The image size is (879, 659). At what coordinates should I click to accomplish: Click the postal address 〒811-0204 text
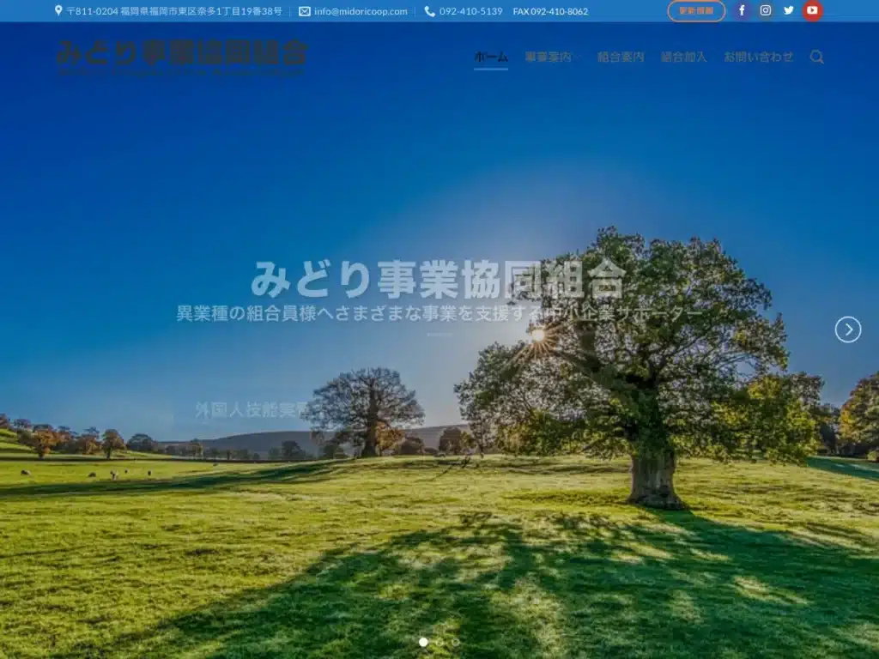174,11
